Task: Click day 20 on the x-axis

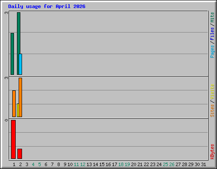Action: (x=134, y=164)
